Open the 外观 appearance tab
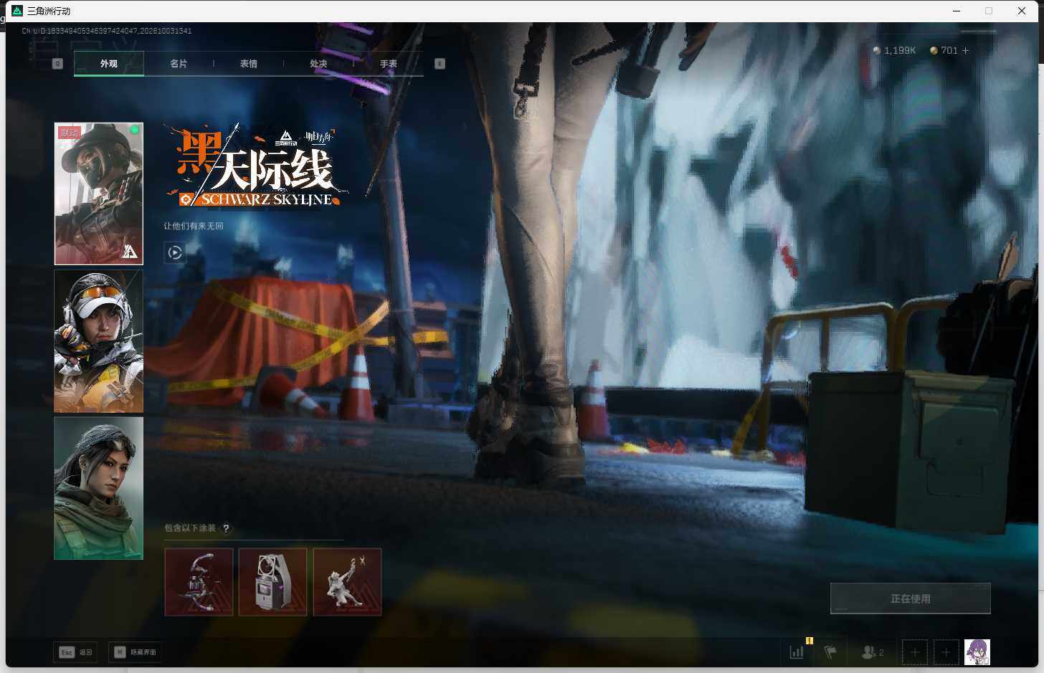Viewport: 1044px width, 673px height. 109,64
